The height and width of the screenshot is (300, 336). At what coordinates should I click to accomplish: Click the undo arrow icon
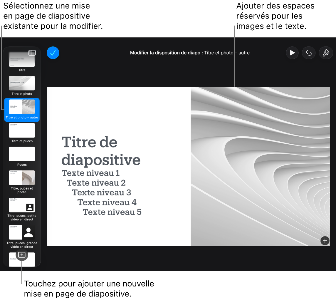tap(309, 53)
